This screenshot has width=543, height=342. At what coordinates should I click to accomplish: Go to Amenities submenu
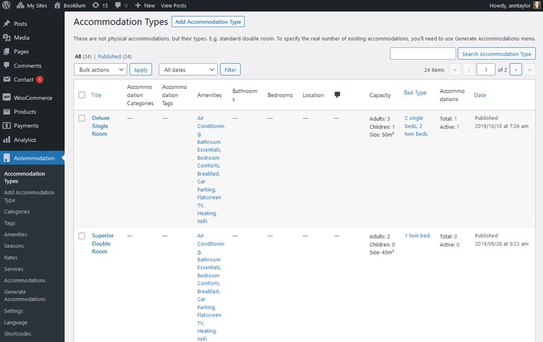(16, 234)
